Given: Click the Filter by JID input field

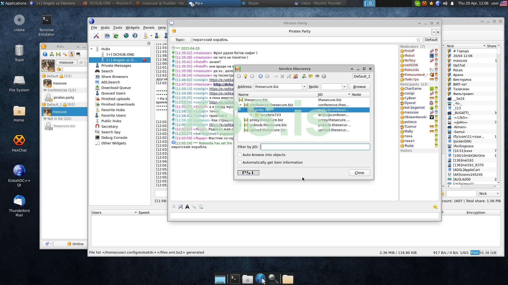Looking at the screenshot, I should pos(315,147).
